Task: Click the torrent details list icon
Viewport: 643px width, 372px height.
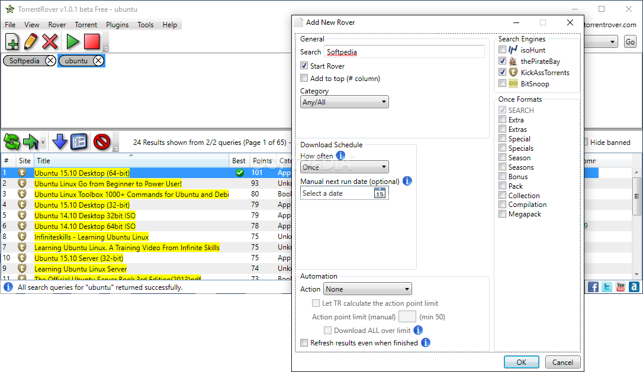Action: [79, 142]
